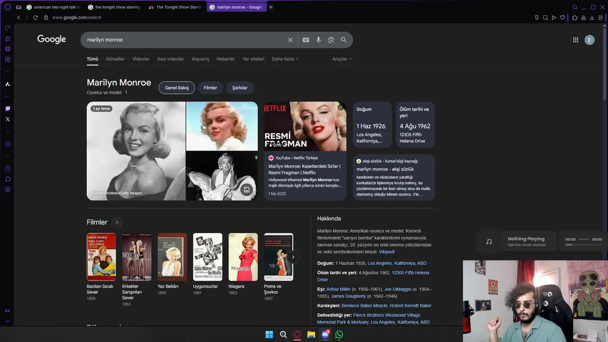
Task: Open the Vikipedi link
Action: (x=387, y=252)
